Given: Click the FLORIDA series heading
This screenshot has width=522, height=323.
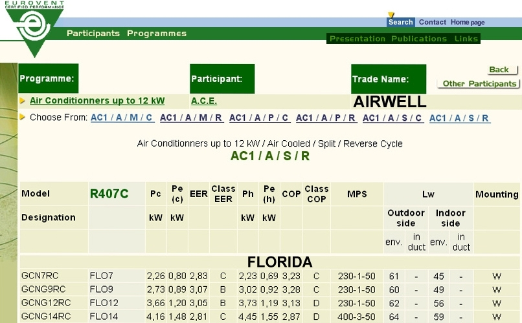Looking at the screenshot, I should pos(280,262).
